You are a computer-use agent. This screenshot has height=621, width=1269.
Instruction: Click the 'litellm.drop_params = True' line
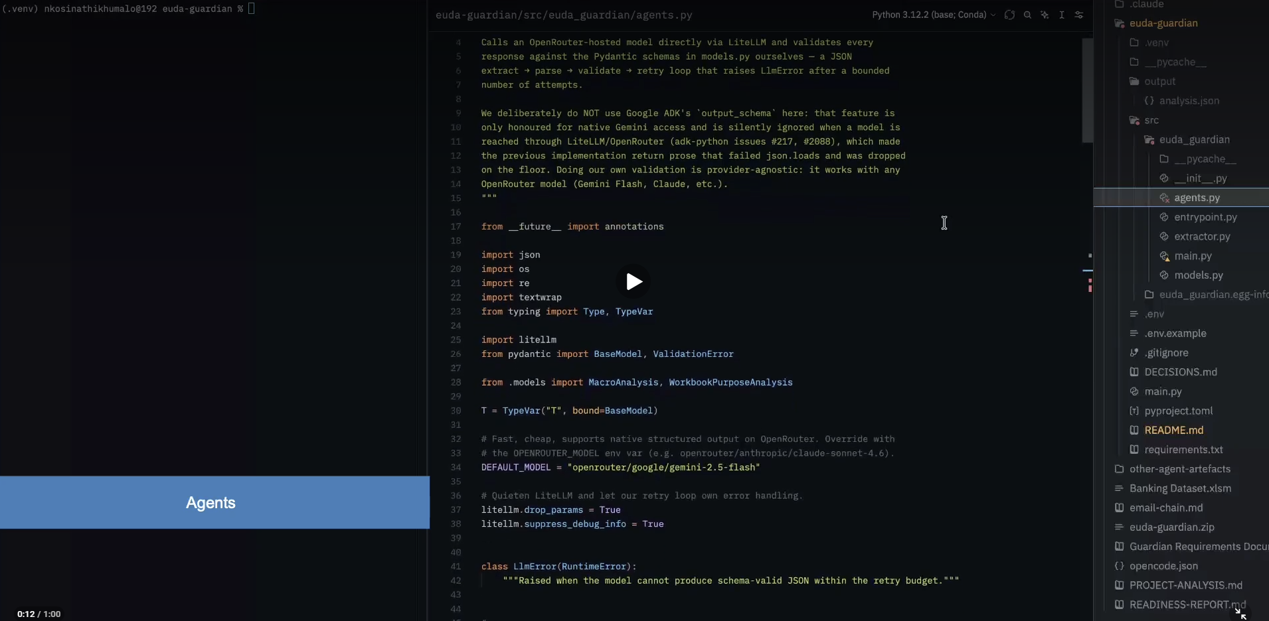click(x=550, y=510)
